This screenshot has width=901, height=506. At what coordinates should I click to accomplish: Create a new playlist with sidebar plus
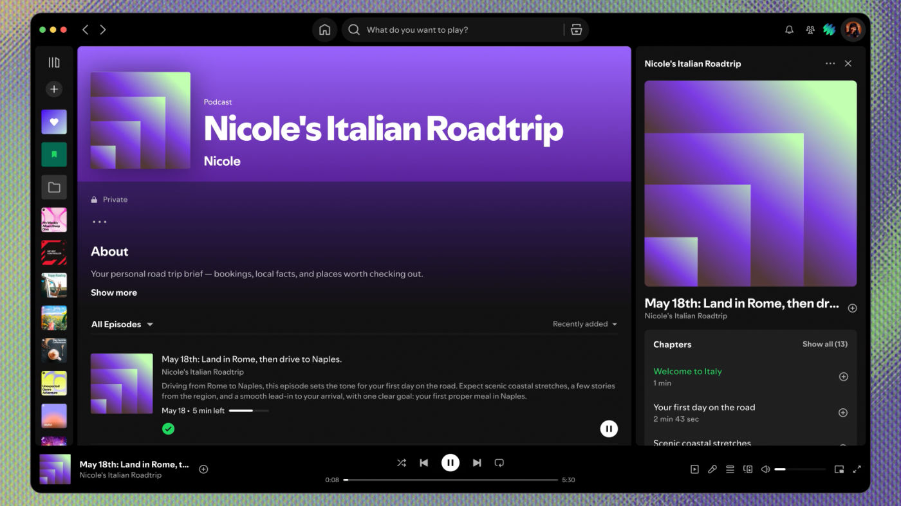click(x=54, y=89)
